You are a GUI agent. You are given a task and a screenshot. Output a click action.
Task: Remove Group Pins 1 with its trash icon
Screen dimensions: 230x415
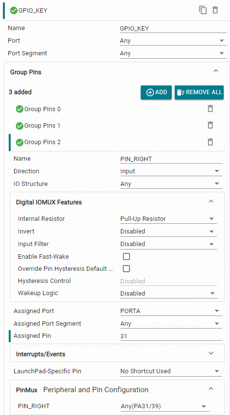210,125
